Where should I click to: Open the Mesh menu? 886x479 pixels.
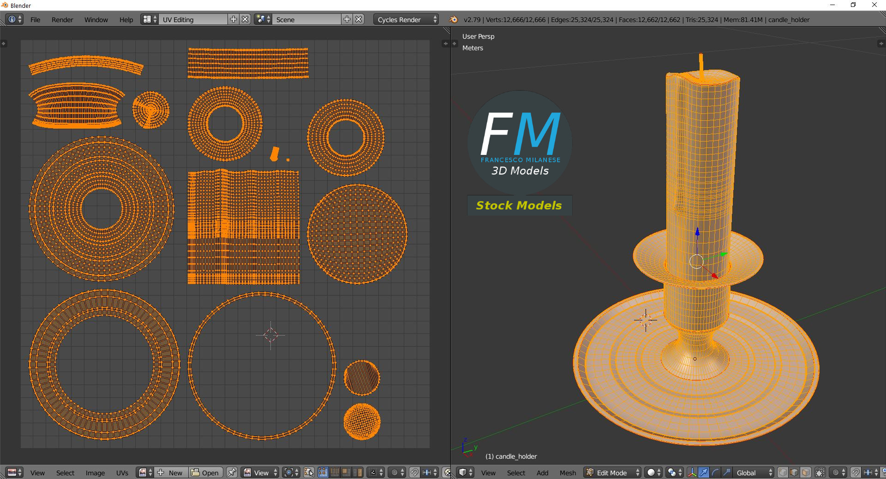(x=568, y=473)
